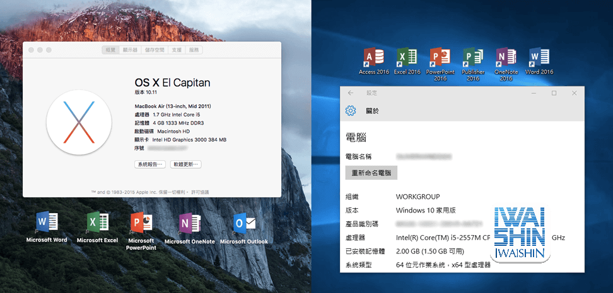This screenshot has width=613, height=293.
Task: Open the Microsoft Excel icon on Mac desktop
Action: click(x=97, y=223)
